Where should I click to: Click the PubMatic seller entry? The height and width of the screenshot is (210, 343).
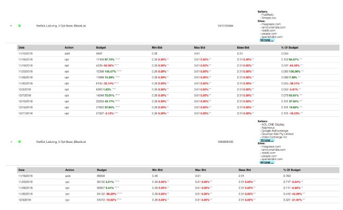(x=267, y=14)
